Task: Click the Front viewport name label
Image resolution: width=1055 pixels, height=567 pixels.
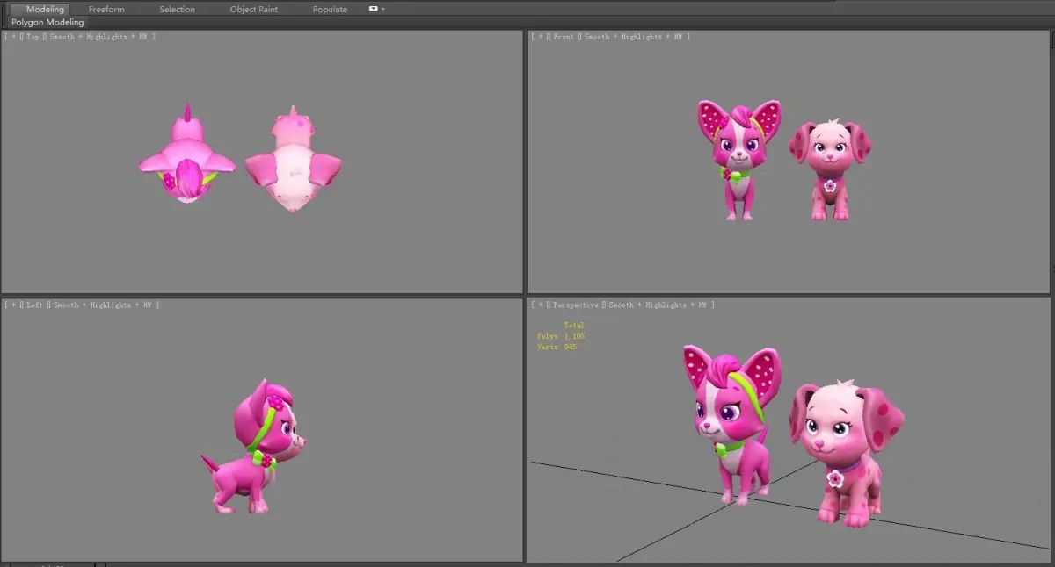Action: coord(563,37)
